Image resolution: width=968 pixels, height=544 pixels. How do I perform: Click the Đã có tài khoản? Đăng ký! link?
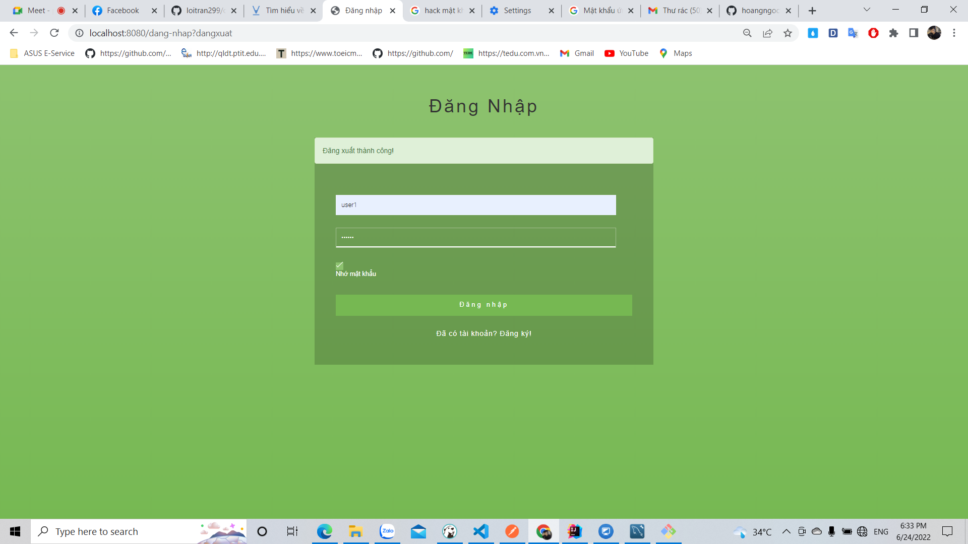tap(483, 333)
